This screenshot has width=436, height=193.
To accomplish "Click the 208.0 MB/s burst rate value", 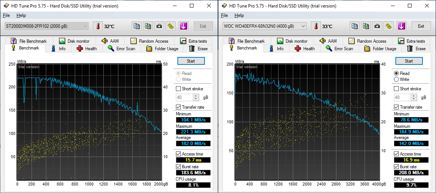I will [x=411, y=173].
